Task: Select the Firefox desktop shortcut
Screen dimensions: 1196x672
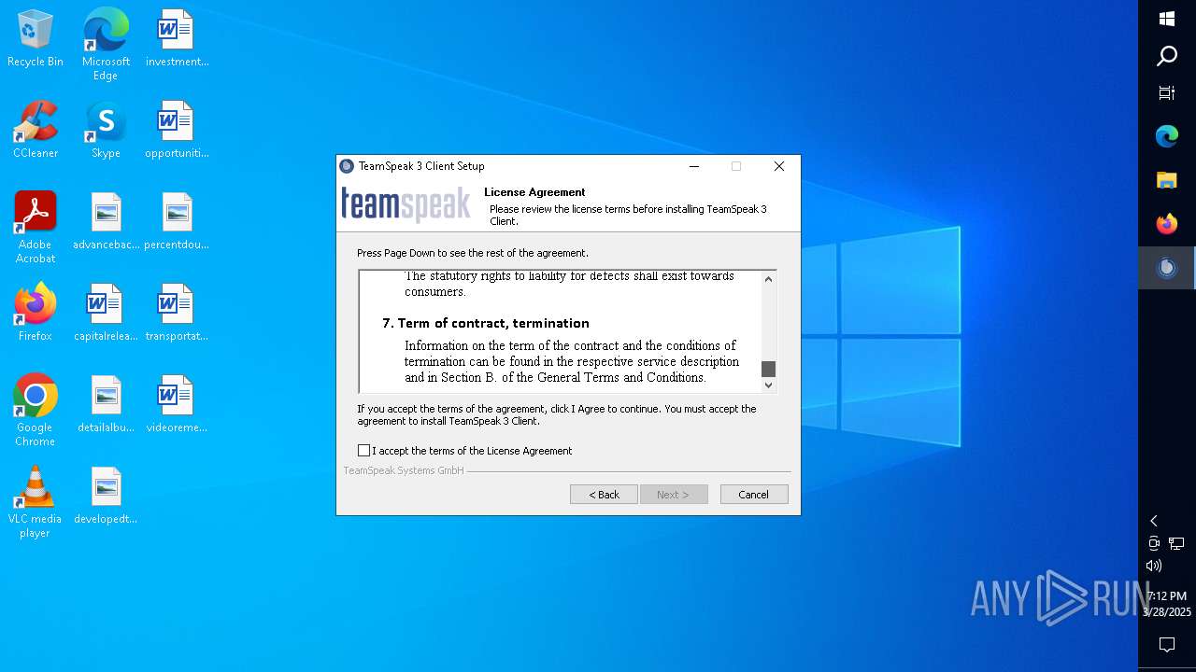Action: tap(36, 313)
